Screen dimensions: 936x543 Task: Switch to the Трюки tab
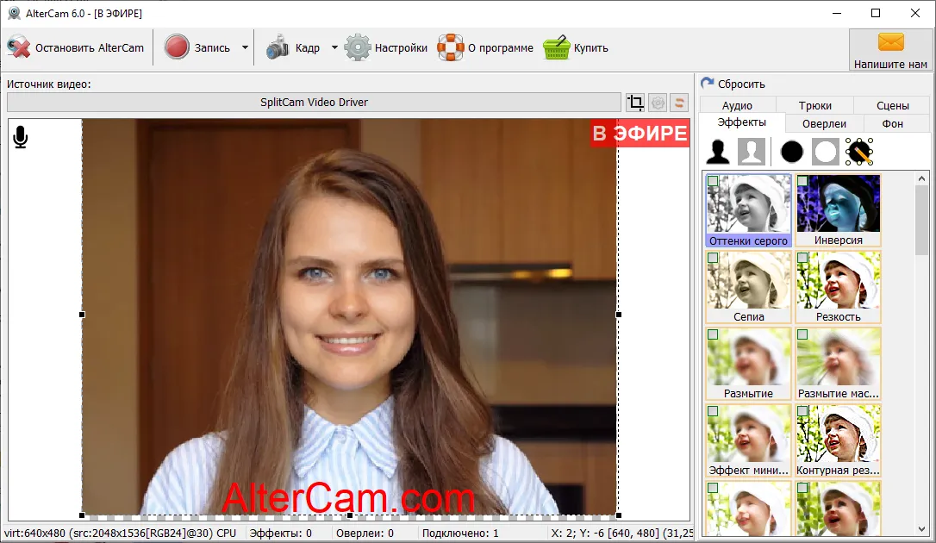(814, 106)
